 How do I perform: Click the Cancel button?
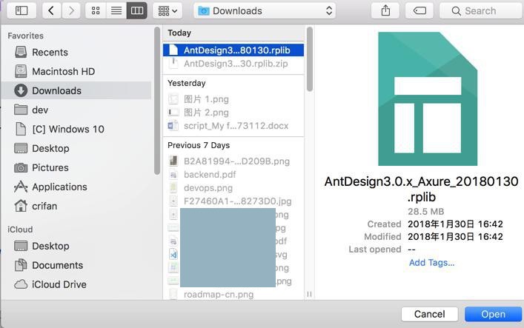coord(429,314)
